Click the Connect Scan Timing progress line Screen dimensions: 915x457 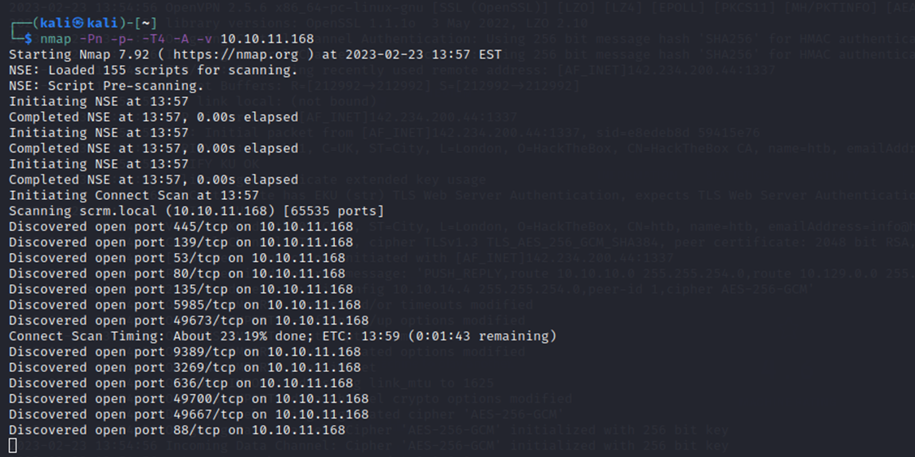click(x=283, y=336)
